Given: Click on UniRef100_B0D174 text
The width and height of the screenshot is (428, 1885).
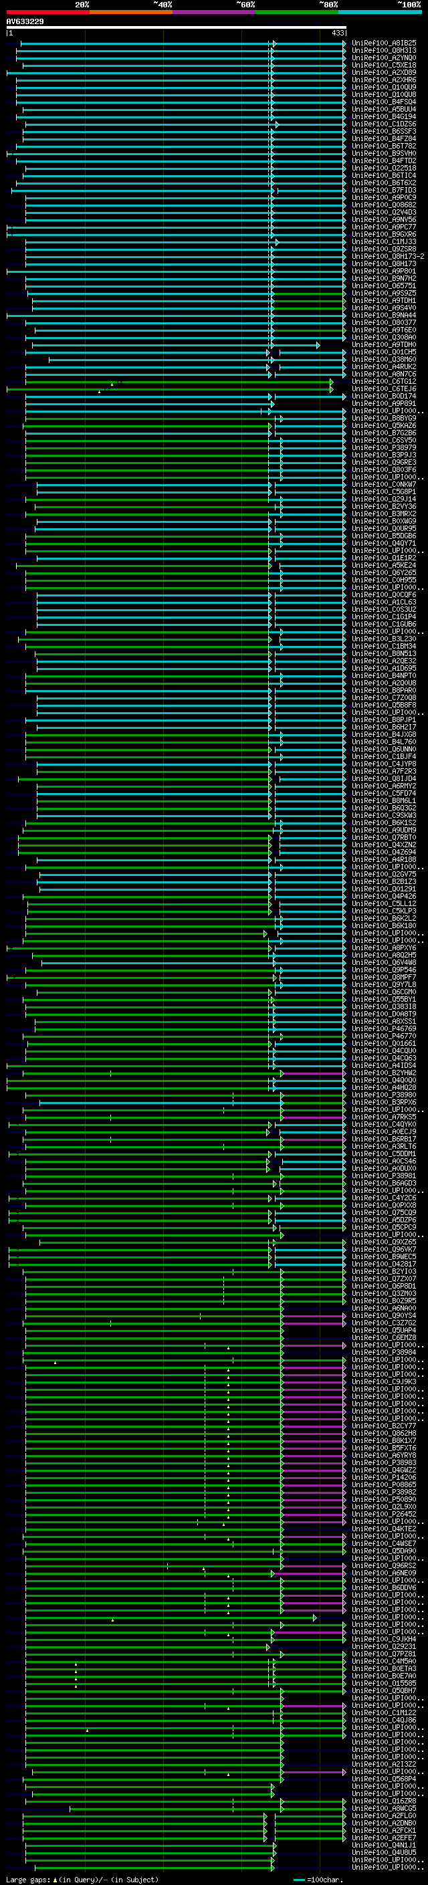Looking at the screenshot, I should [384, 396].
